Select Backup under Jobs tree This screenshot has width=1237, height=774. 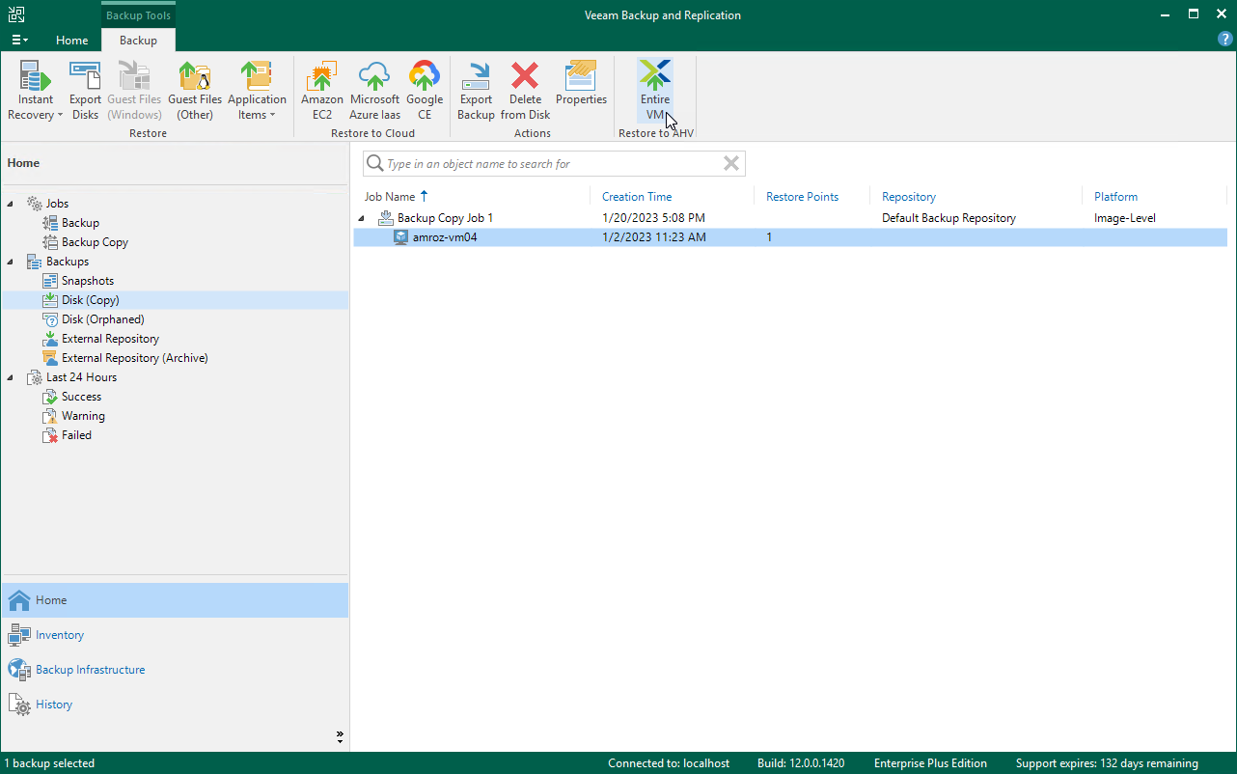pyautogui.click(x=80, y=223)
